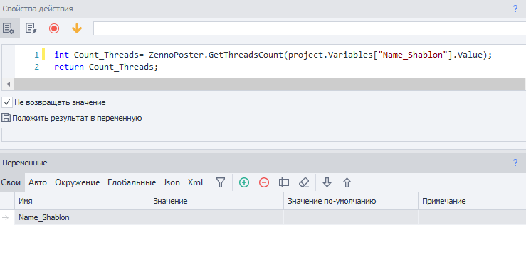Click the code snippets icon with lightning bolt
The width and height of the screenshot is (526, 257).
[31, 28]
